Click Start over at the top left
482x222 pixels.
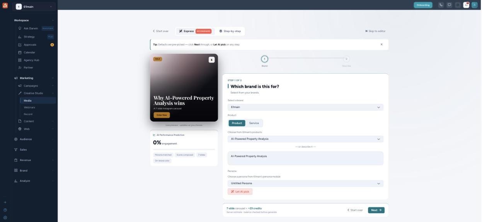(160, 31)
